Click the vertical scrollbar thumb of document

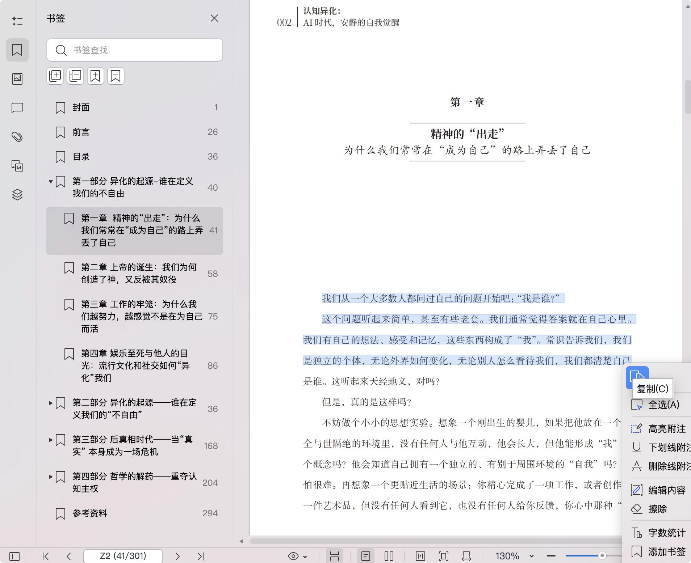687,97
